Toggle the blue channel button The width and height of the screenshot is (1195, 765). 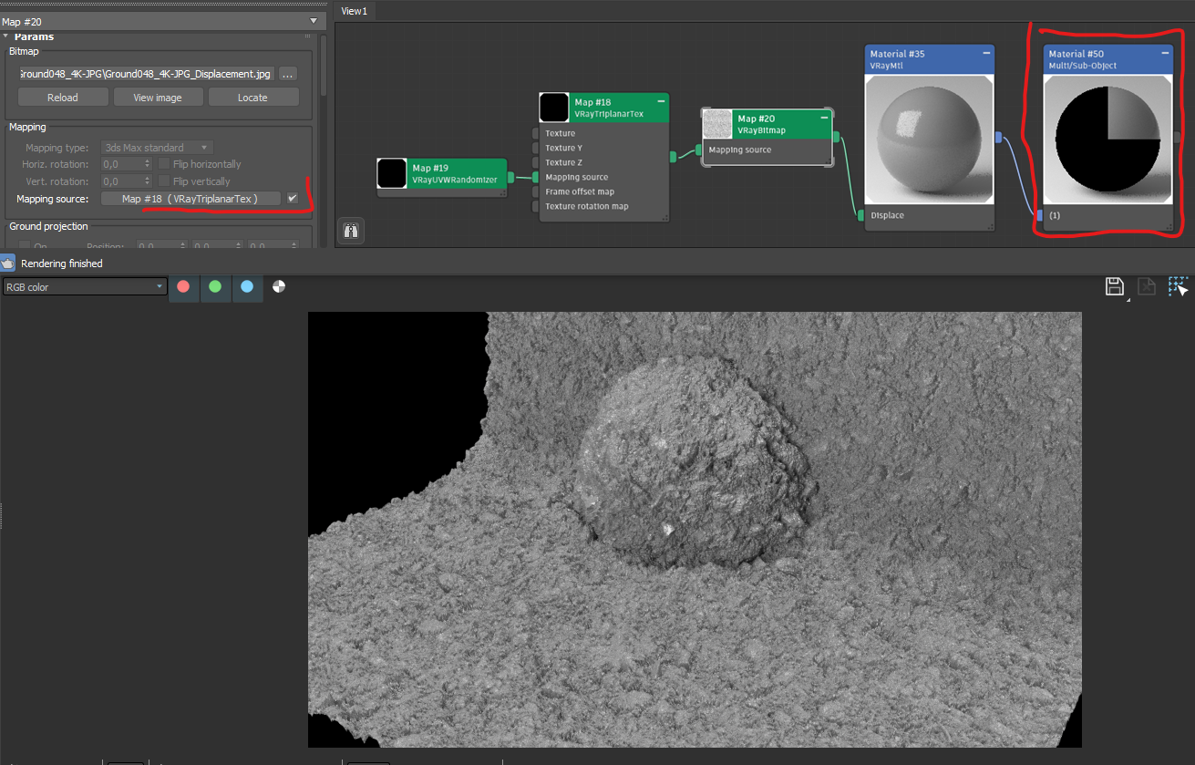(247, 286)
